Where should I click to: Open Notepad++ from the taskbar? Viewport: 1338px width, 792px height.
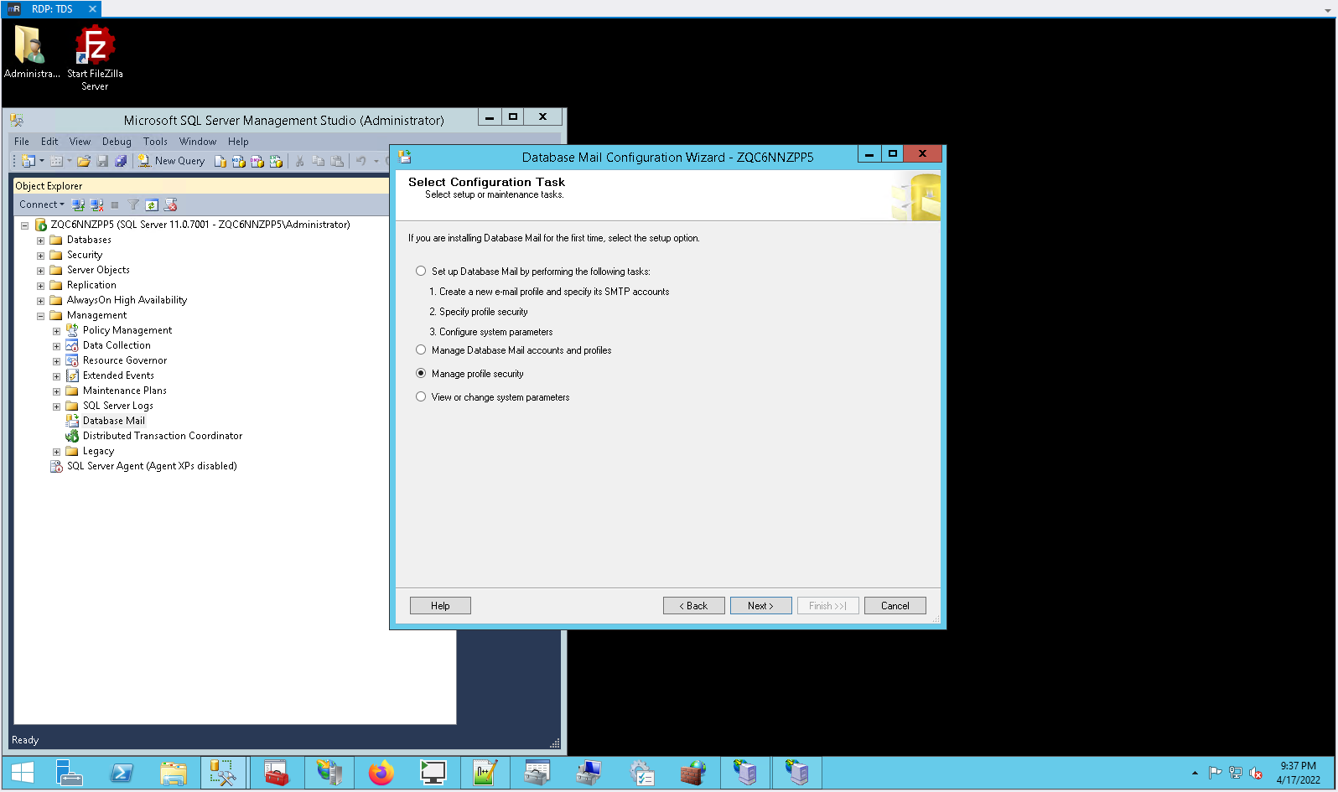485,773
